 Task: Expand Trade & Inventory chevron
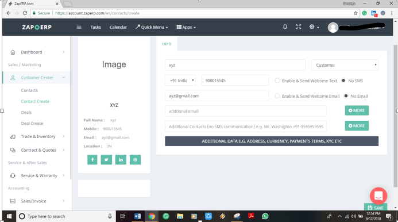coord(64,136)
